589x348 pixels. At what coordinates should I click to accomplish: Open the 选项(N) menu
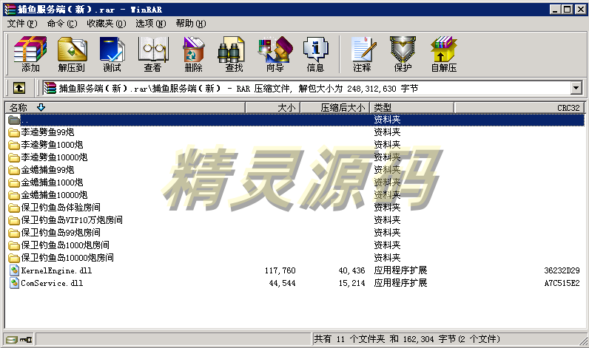point(151,24)
